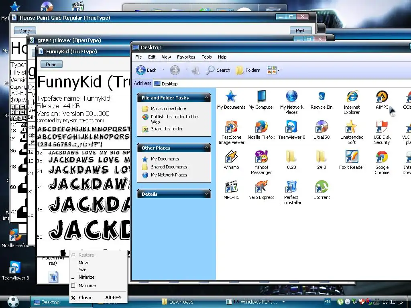
Task: Select Nero Express icon
Action: (x=261, y=190)
